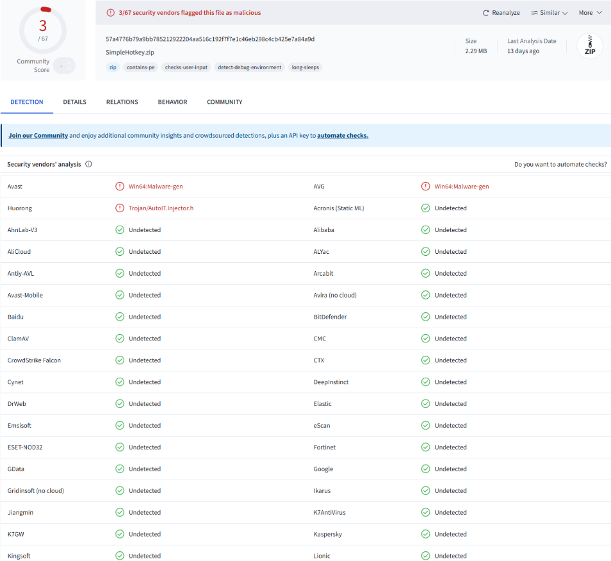Screen dimensions: 611x561
Task: Click AVG's Win64:Malware-gen detection
Action: (462, 187)
